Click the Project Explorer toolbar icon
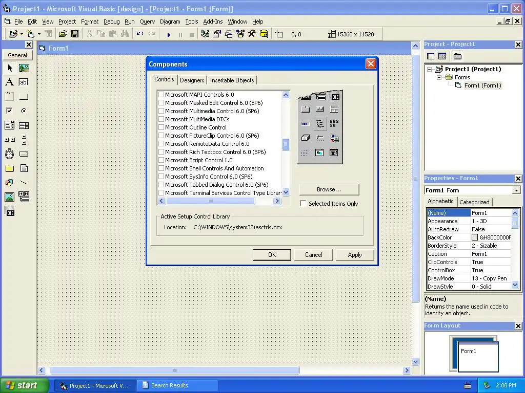The width and height of the screenshot is (525, 393). (205, 34)
